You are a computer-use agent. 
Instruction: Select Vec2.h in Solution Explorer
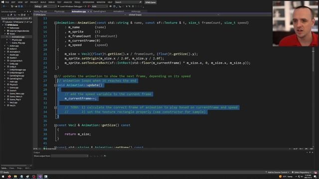click(12, 105)
